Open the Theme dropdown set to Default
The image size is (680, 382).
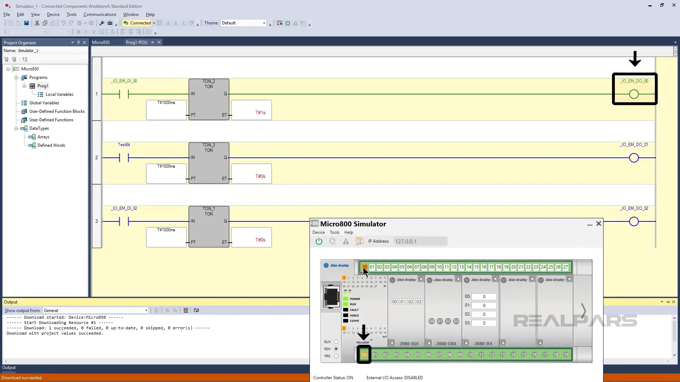243,23
